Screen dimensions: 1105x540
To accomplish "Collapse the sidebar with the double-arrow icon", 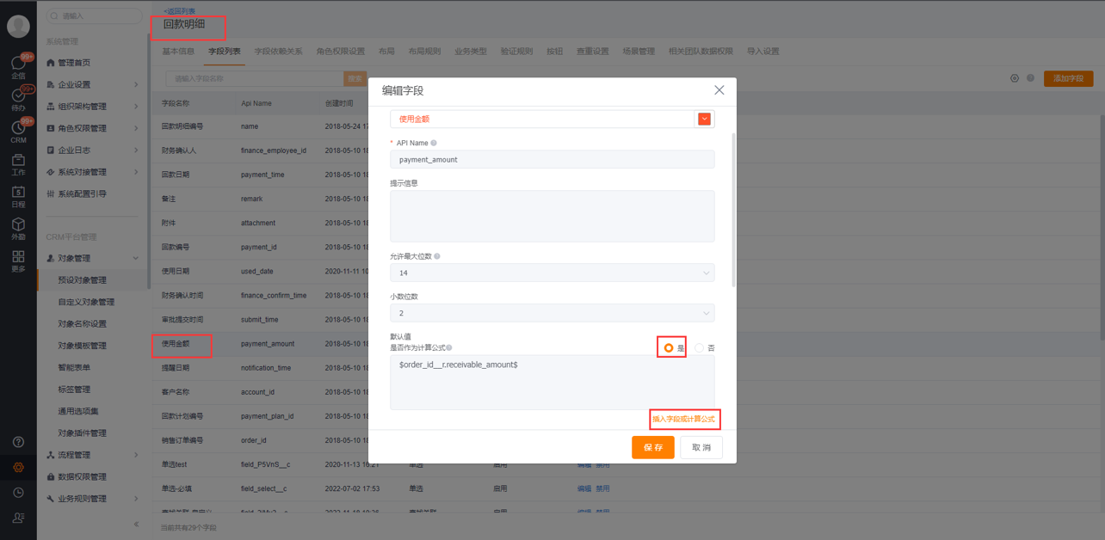I will [x=136, y=524].
